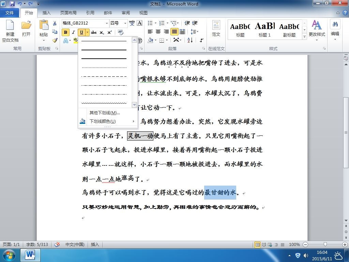The width and height of the screenshot is (349, 262).
Task: Click the proofing status icon in status bar
Action: click(57, 244)
